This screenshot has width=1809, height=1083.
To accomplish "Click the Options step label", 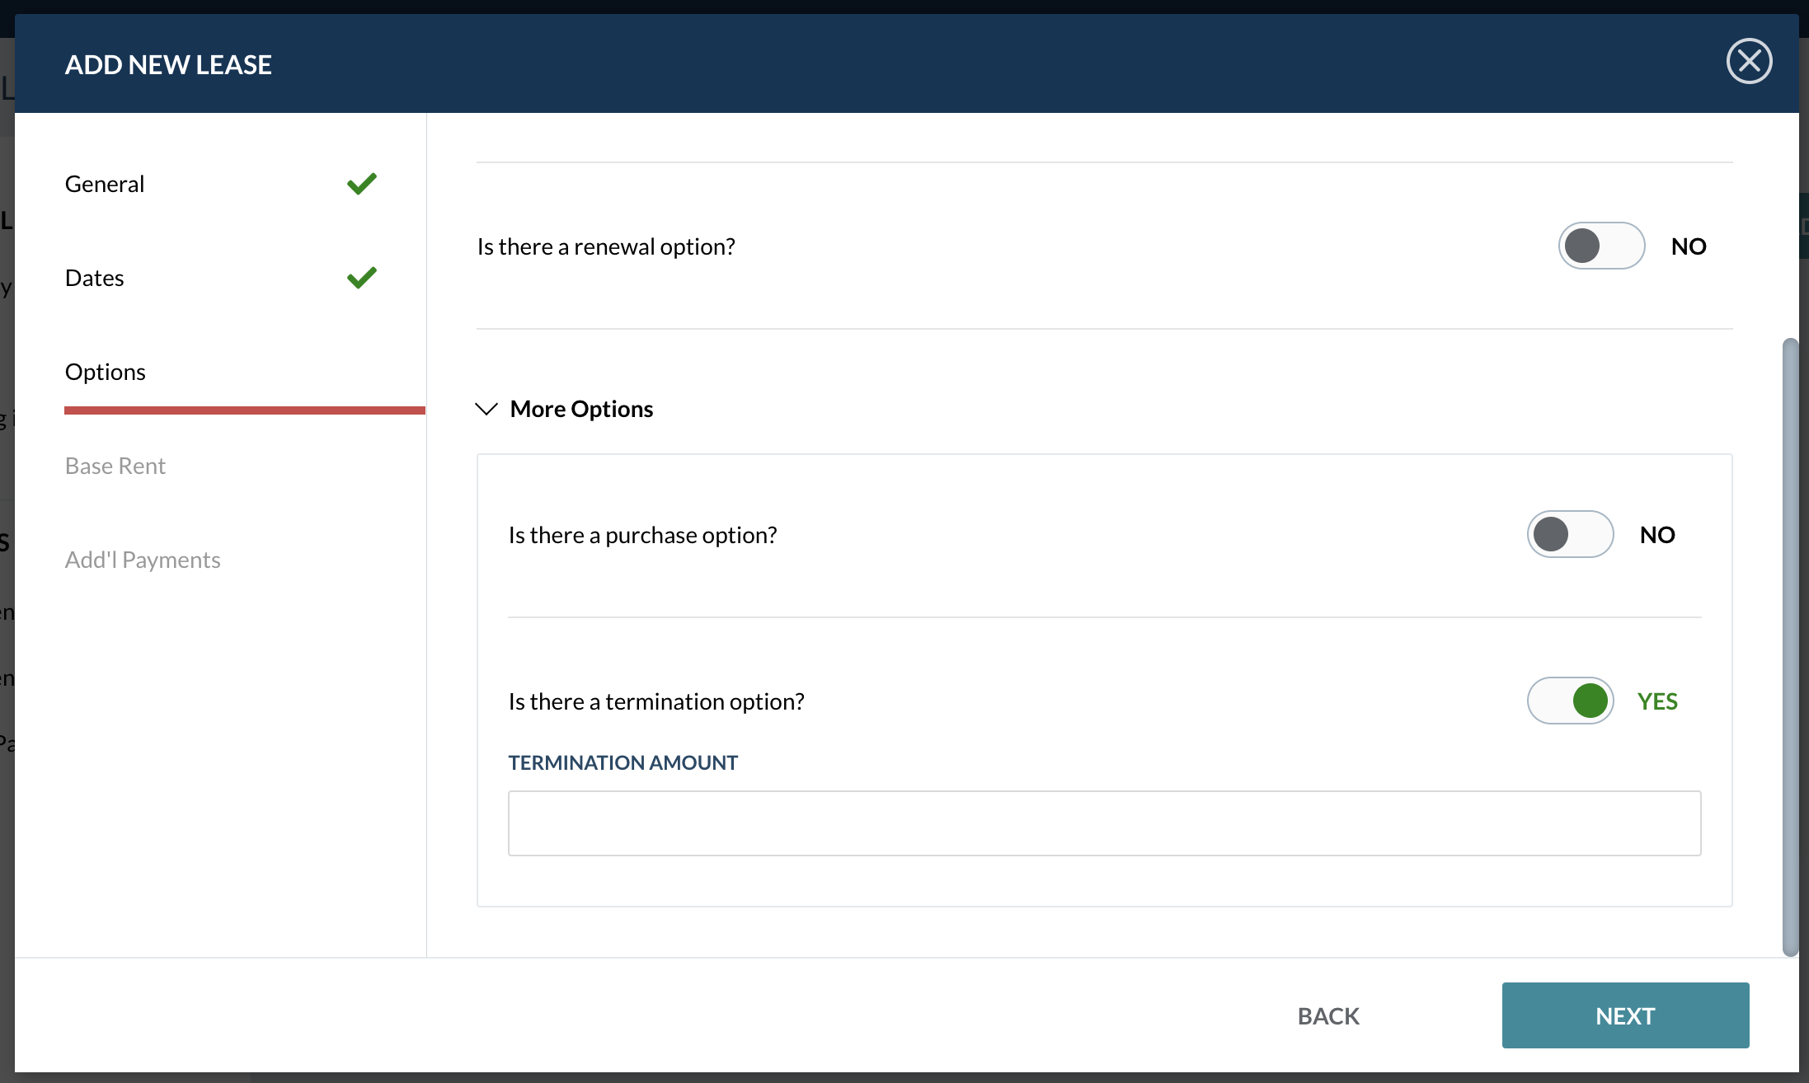I will 105,371.
